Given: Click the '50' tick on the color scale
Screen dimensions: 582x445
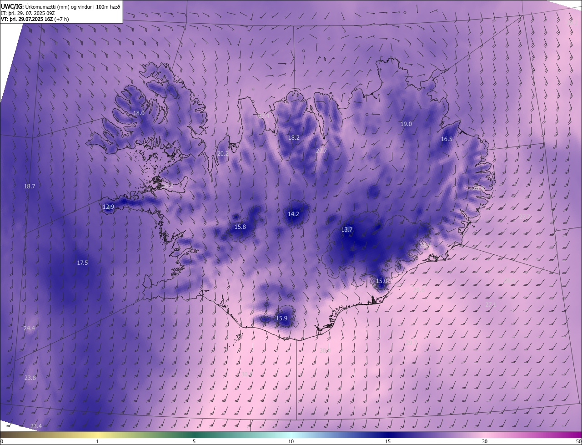Looking at the screenshot, I should tap(578, 441).
